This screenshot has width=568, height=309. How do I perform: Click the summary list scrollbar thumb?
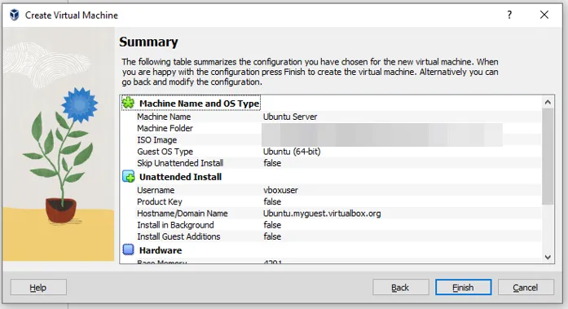[548, 156]
